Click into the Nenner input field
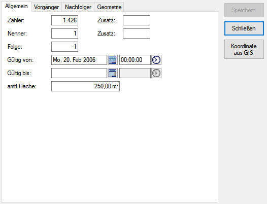Viewport: 267px width, 204px height. point(64,33)
